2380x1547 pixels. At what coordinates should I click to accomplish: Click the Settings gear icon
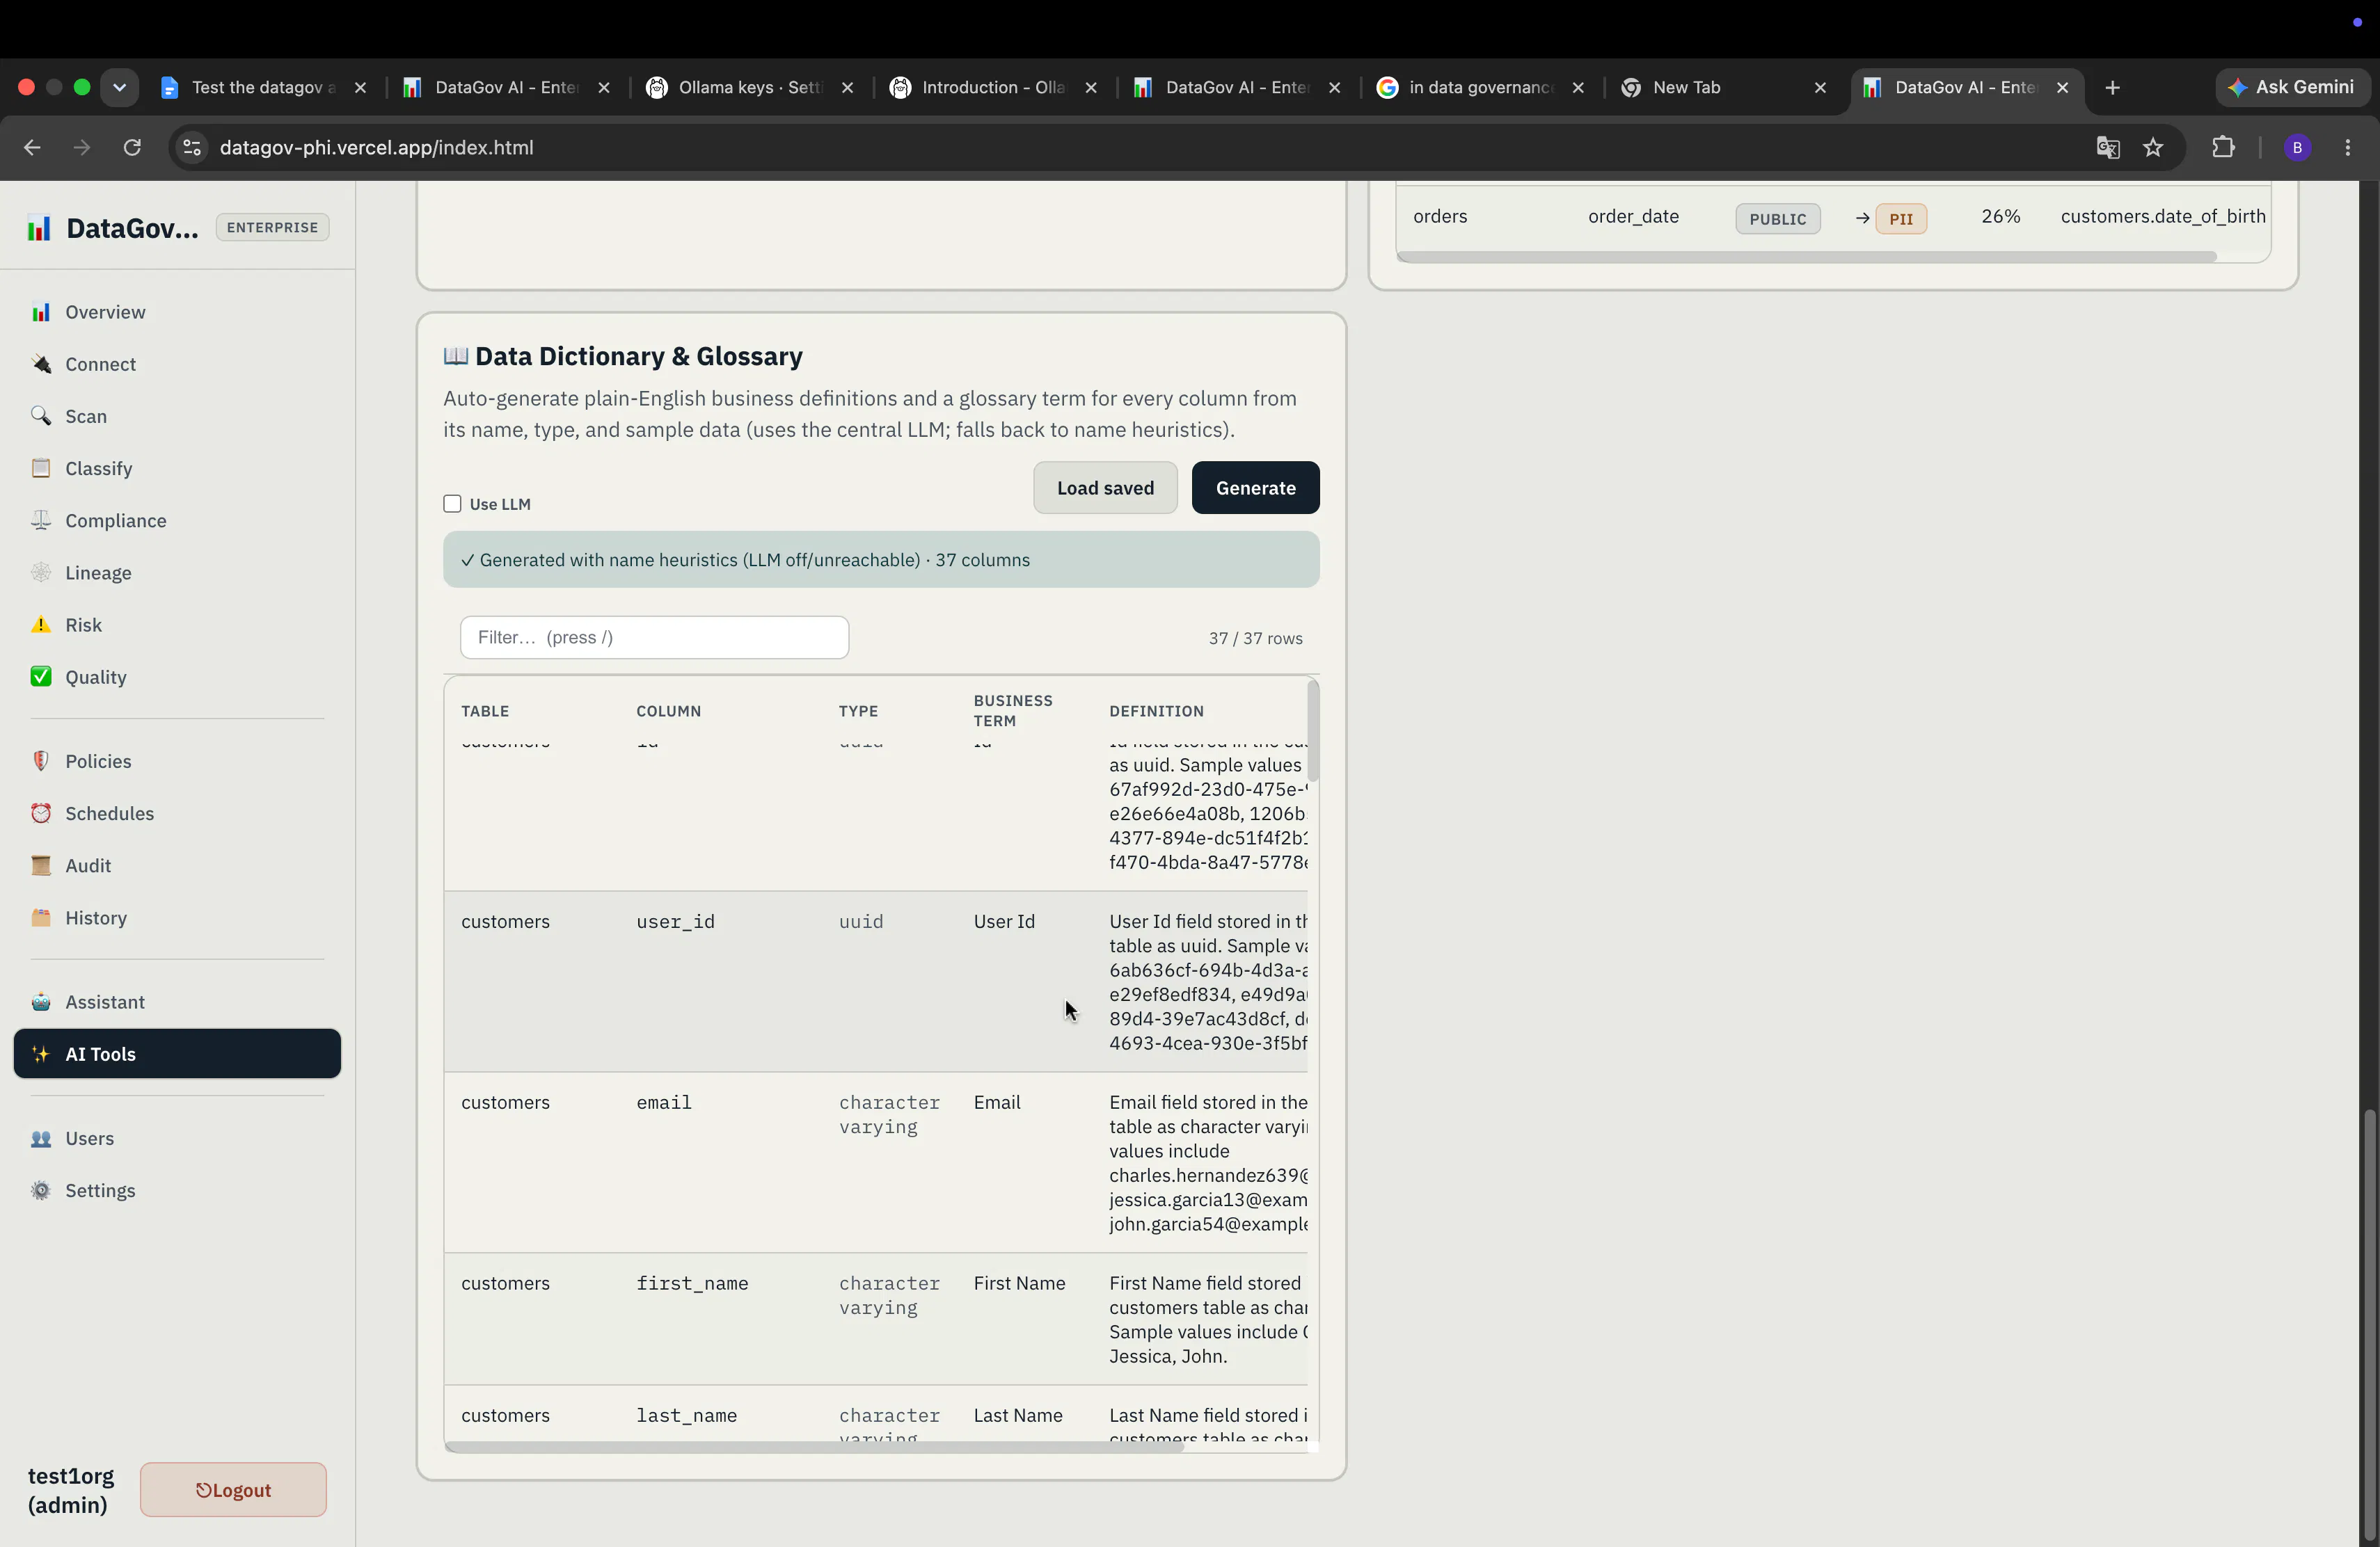point(41,1190)
